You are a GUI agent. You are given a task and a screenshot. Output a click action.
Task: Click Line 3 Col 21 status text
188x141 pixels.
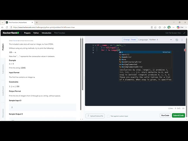pos(176,108)
